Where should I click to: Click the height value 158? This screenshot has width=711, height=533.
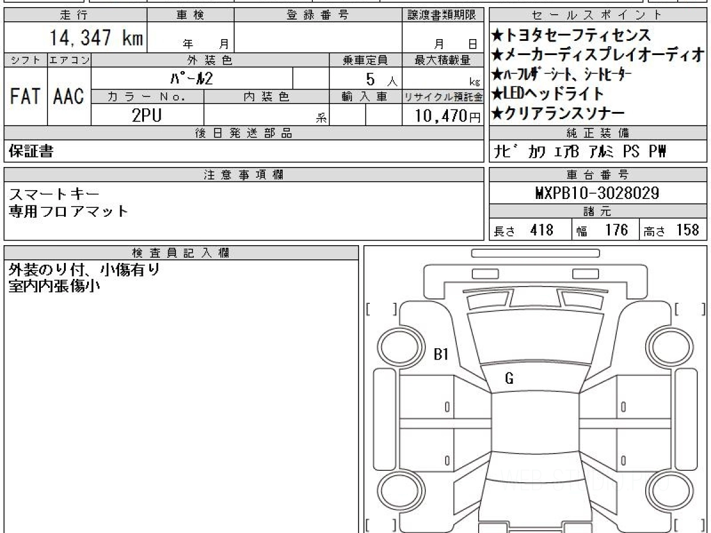coord(688,230)
